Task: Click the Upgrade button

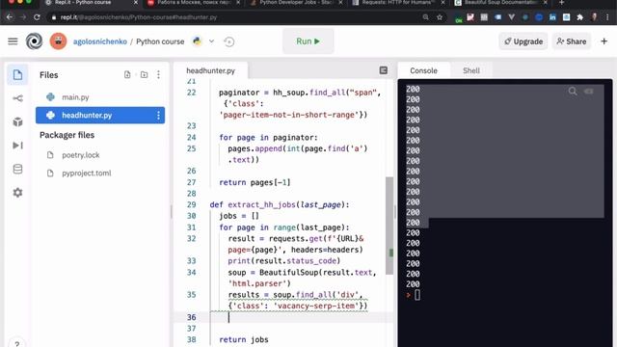Action: (523, 41)
